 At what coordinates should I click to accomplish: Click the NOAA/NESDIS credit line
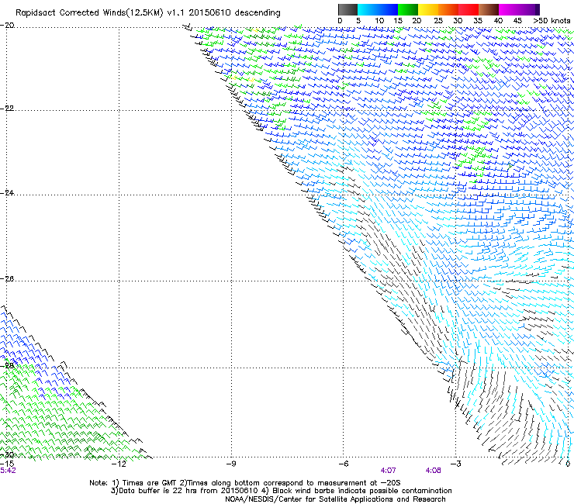[x=335, y=499]
